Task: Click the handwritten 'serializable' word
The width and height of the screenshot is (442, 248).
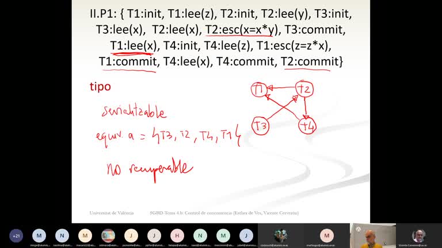Action: pos(134,111)
